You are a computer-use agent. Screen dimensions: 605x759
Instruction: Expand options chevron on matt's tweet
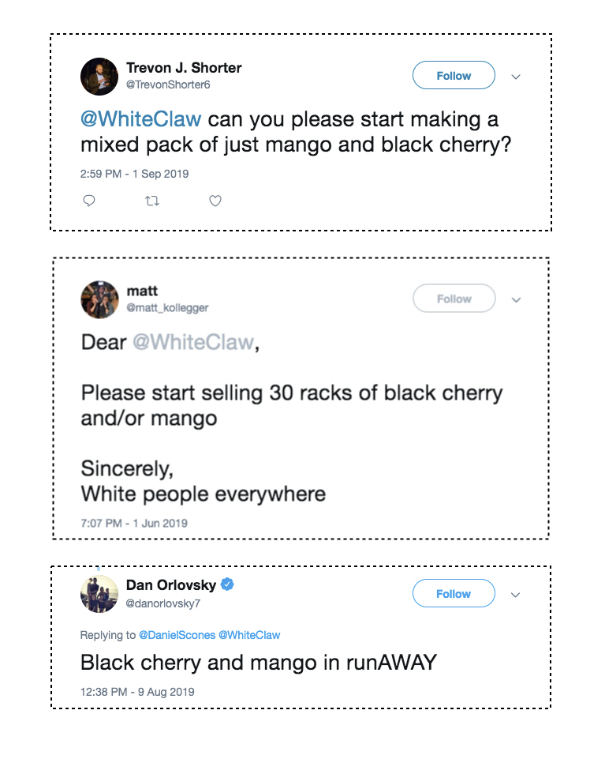click(x=517, y=299)
